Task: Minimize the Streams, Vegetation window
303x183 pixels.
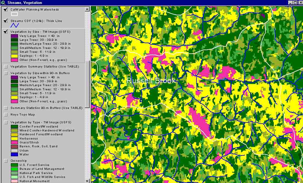Action: tap(290, 2)
